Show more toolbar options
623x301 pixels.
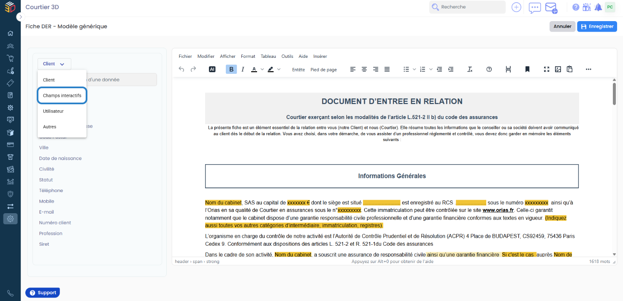(588, 69)
